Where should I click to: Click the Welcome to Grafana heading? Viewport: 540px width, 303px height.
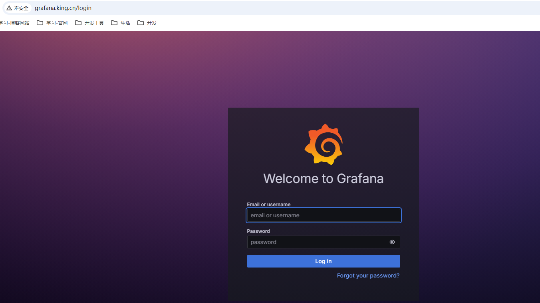click(324, 178)
